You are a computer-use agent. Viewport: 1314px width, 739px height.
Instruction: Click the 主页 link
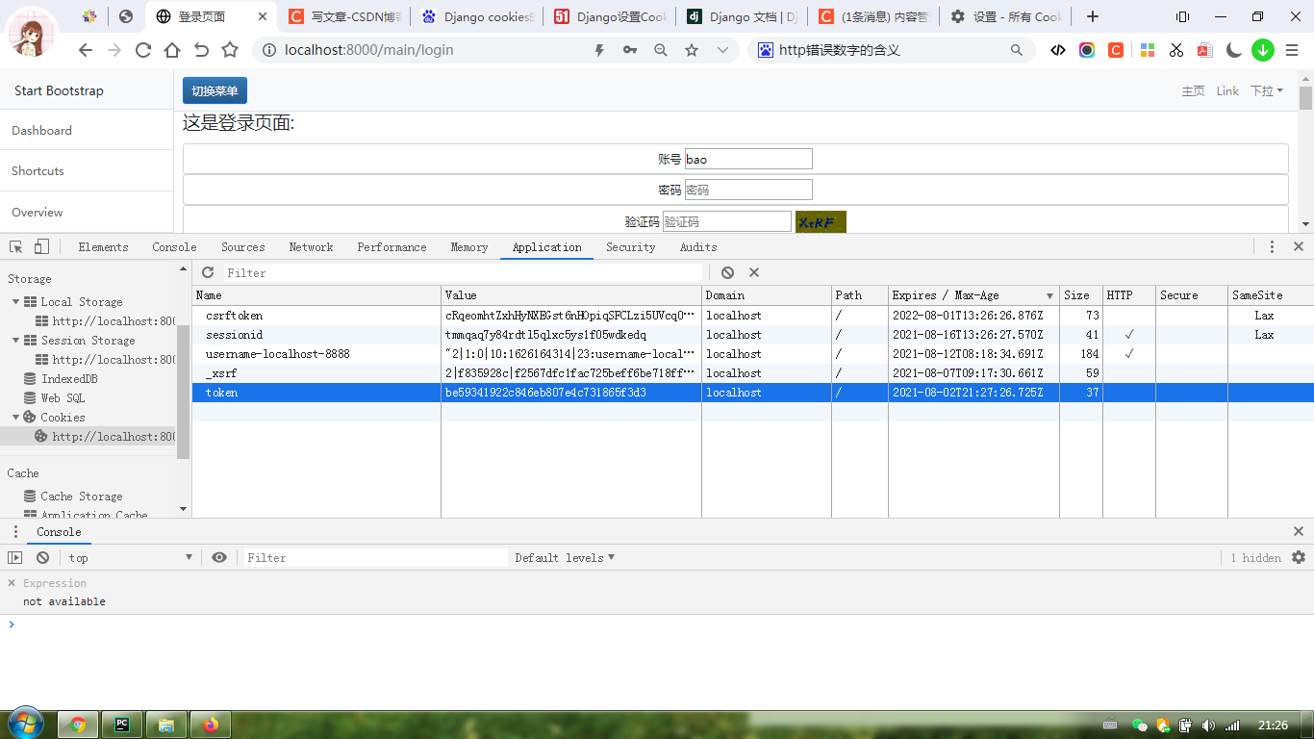[x=1193, y=90]
